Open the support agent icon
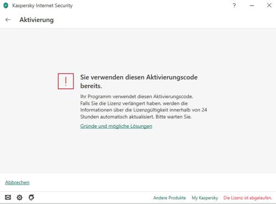The height and width of the screenshot is (204, 276). click(x=31, y=197)
